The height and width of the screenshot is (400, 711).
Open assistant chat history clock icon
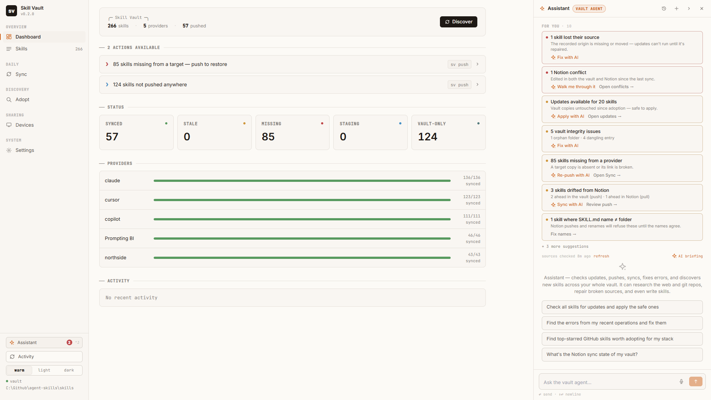click(664, 9)
